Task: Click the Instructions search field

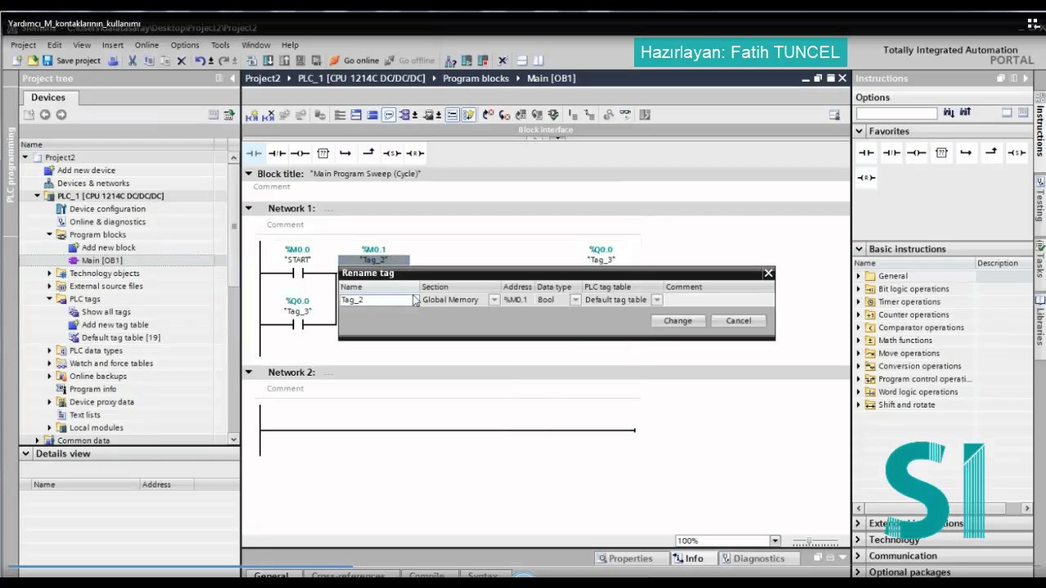Action: point(896,113)
